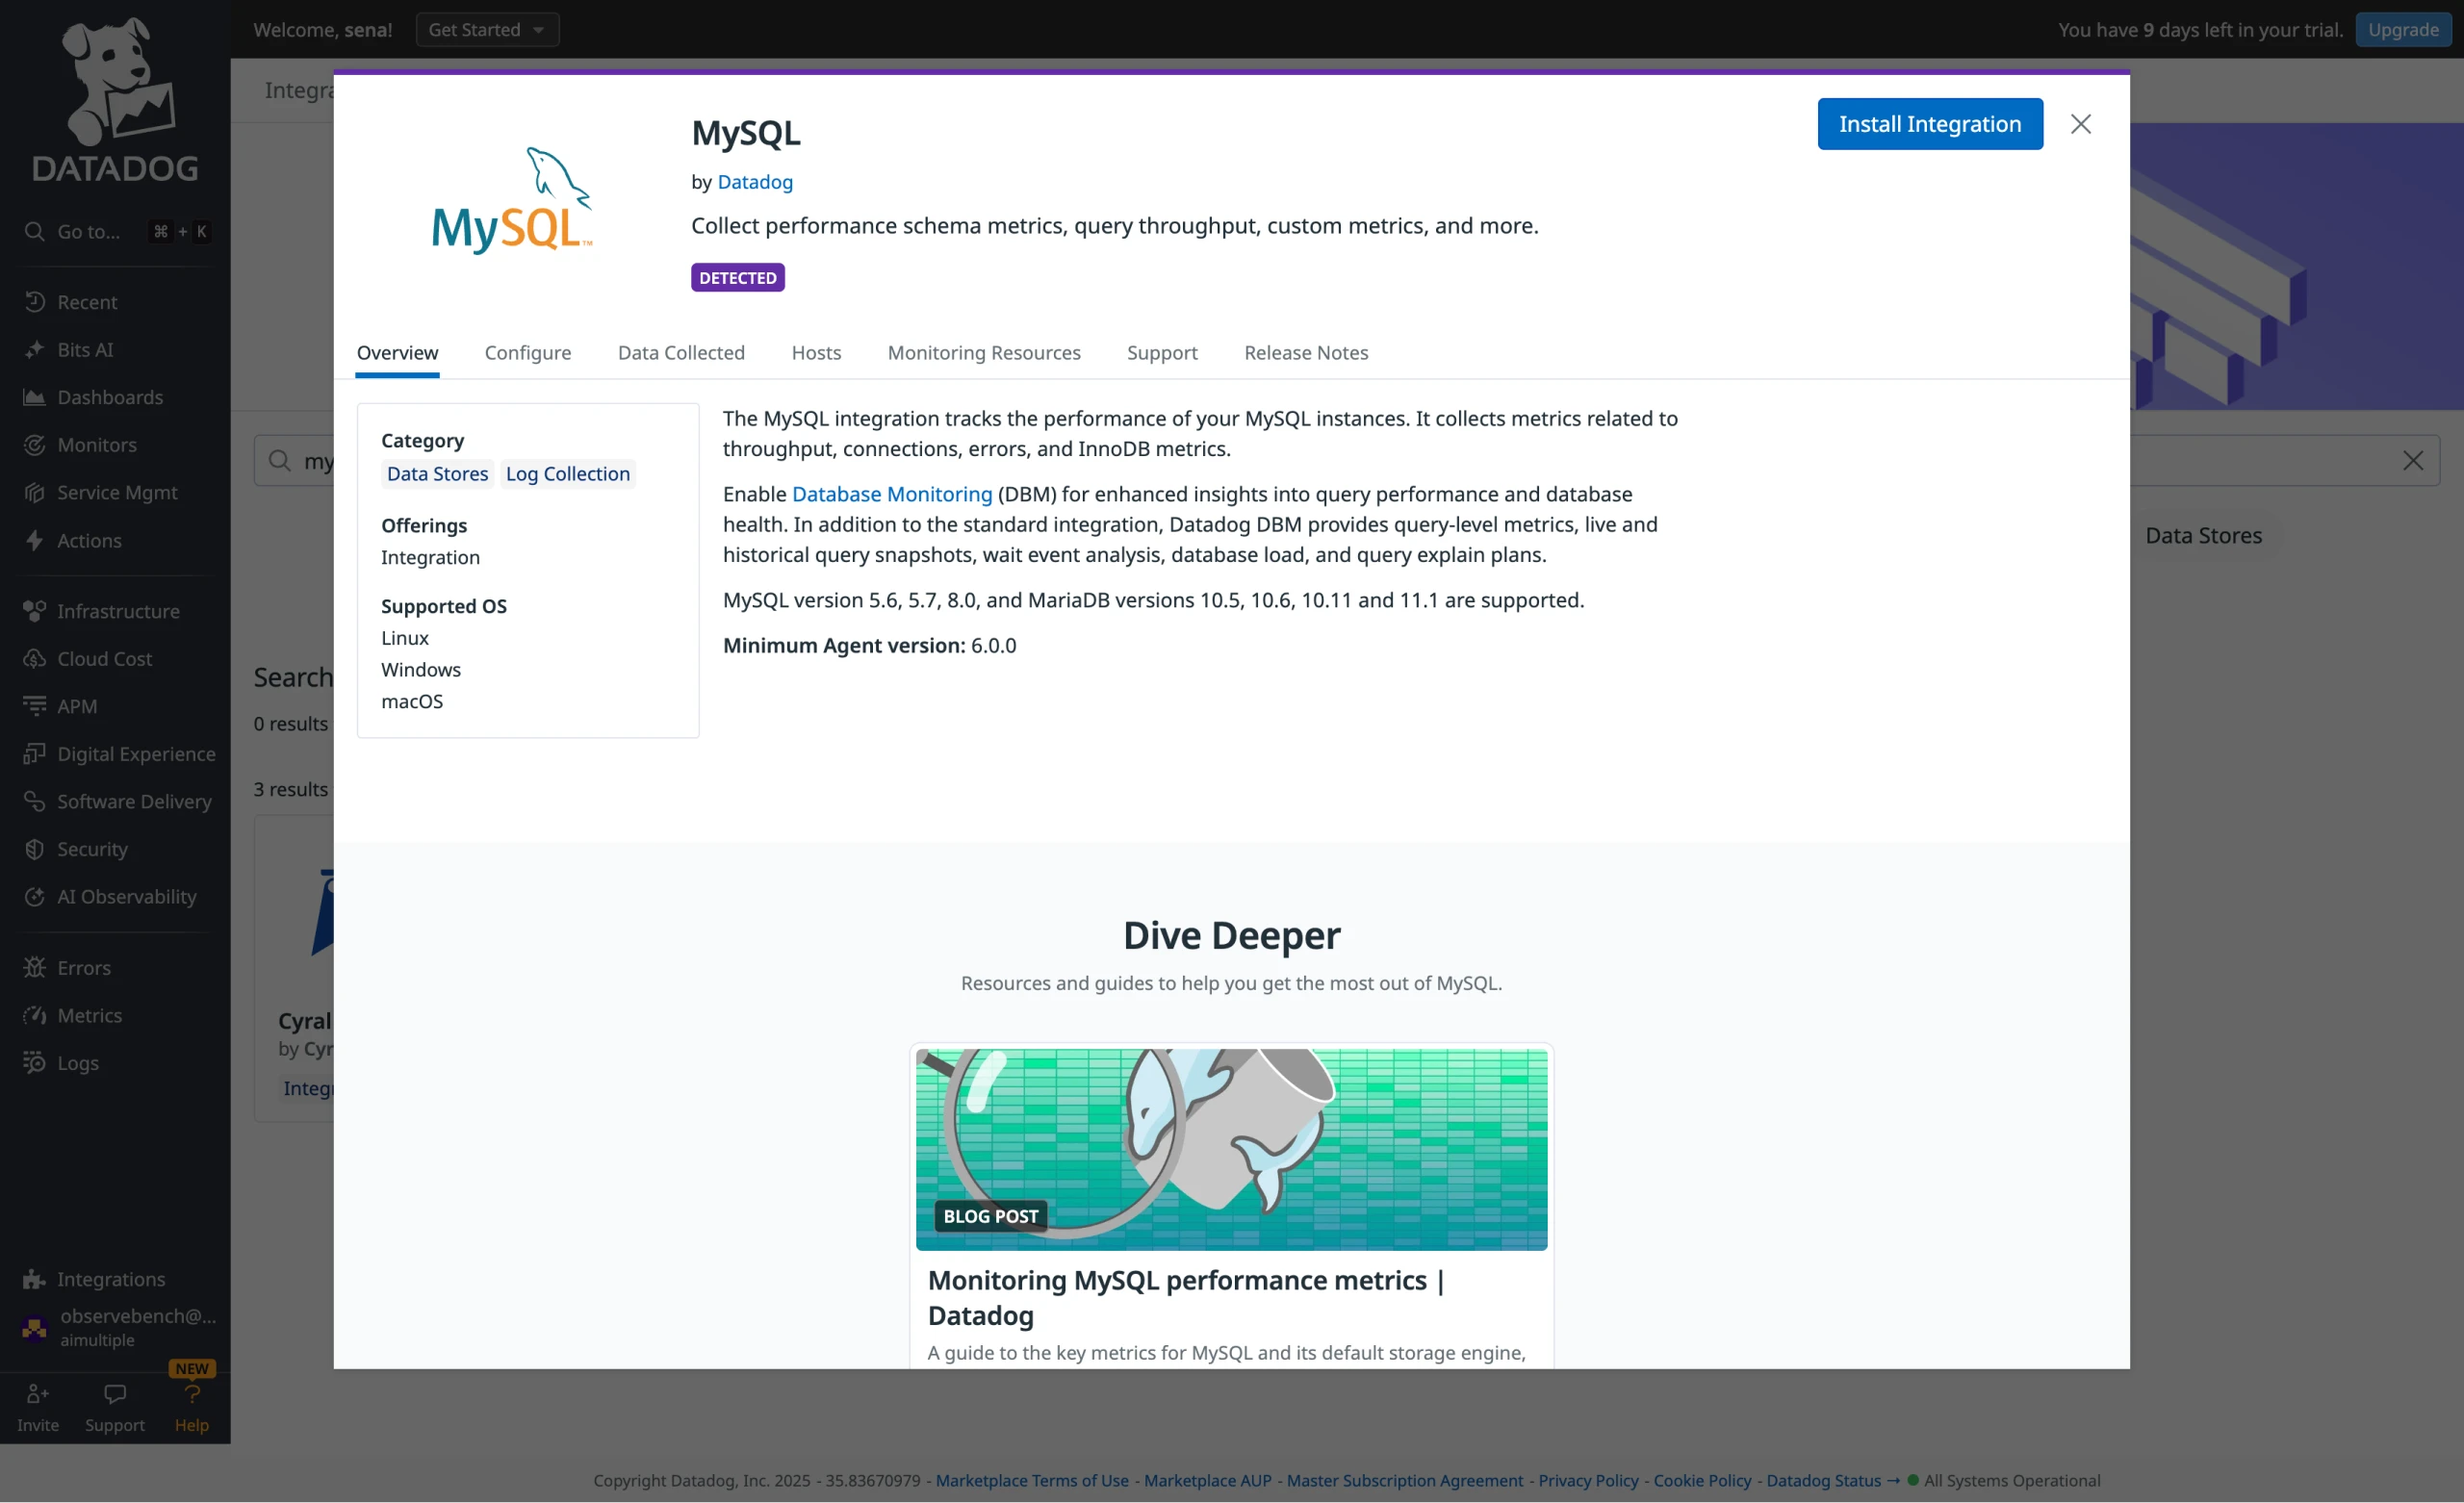The width and height of the screenshot is (2464, 1503).
Task: Close the MySQL integration dialog
Action: [2081, 124]
